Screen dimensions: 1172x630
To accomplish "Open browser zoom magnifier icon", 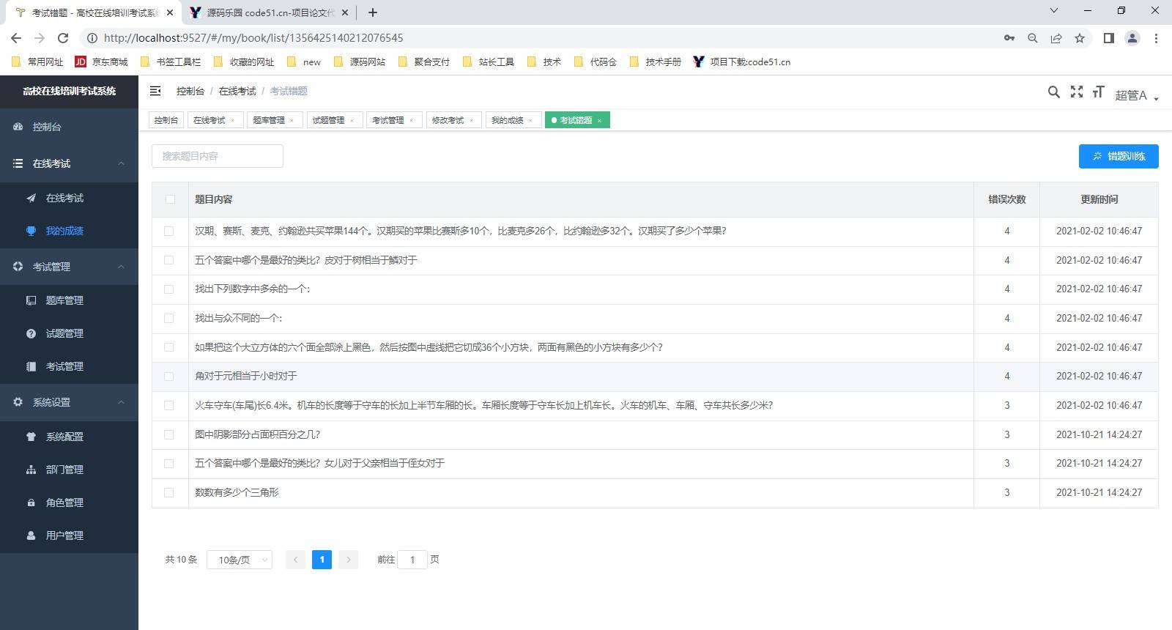I will [x=1033, y=38].
